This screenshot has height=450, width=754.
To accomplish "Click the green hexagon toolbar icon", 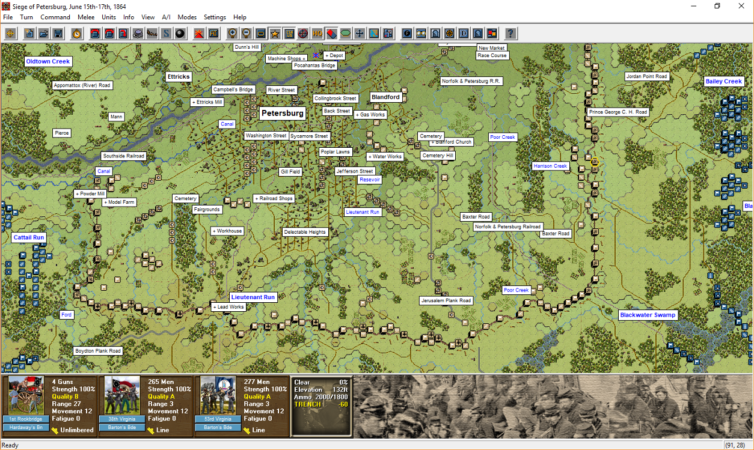I will tap(346, 34).
